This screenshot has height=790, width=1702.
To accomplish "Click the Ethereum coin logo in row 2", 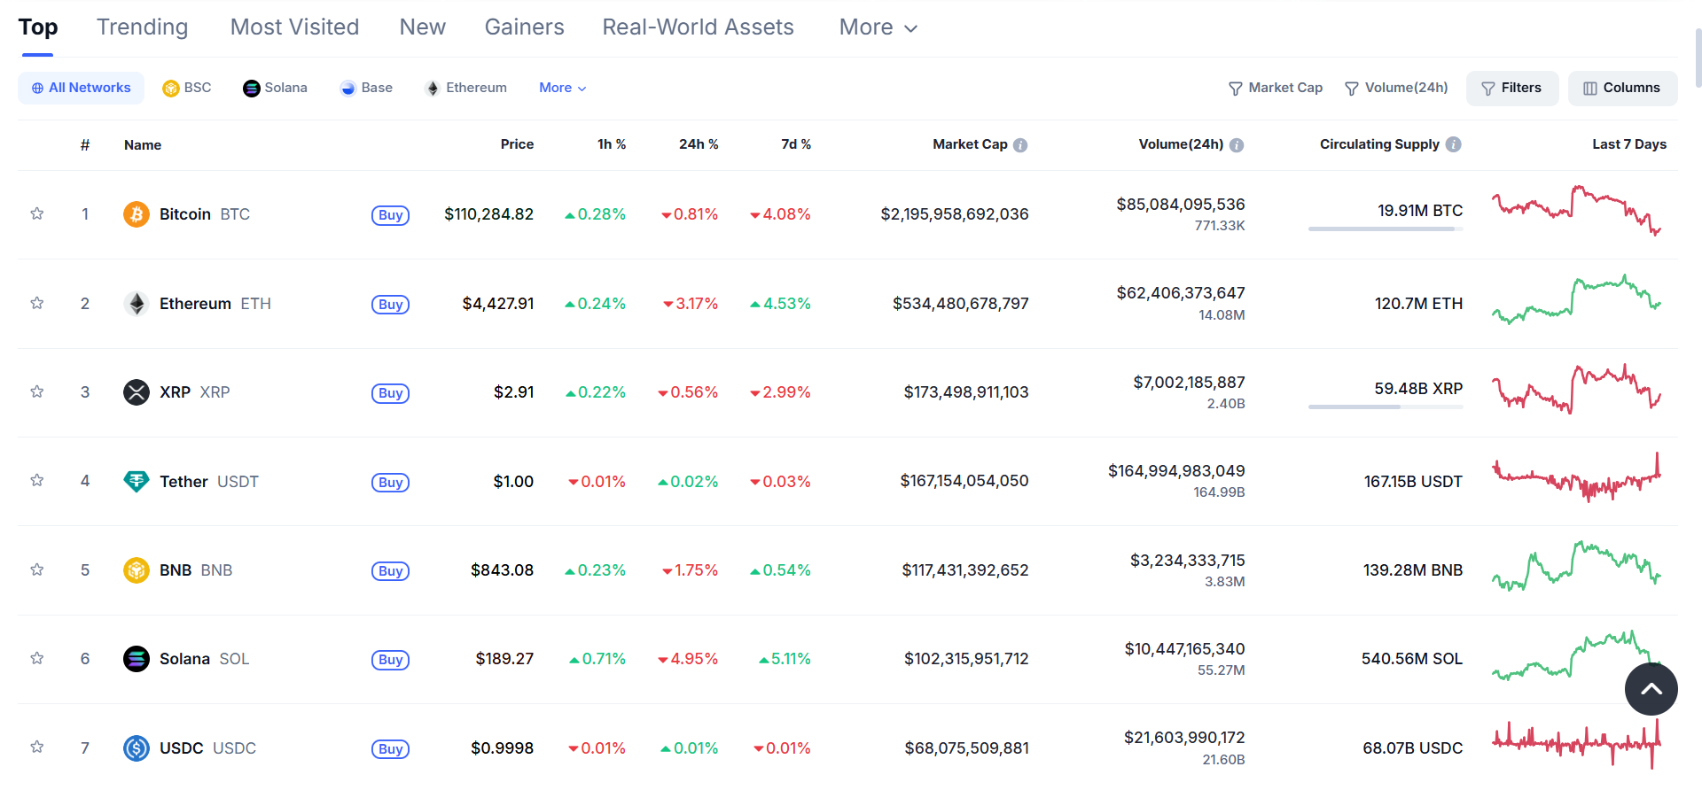I will click(x=136, y=304).
